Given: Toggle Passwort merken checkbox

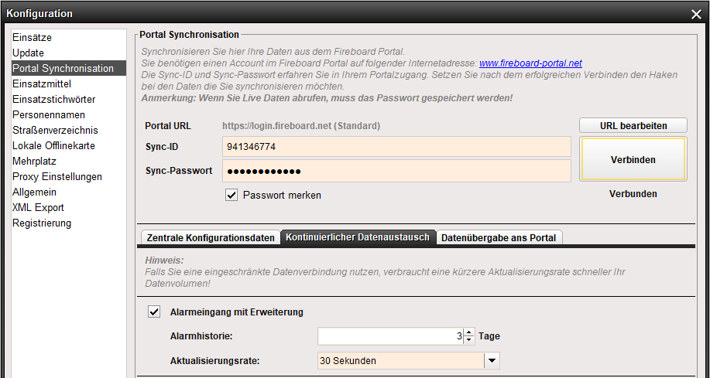Looking at the screenshot, I should (x=232, y=195).
